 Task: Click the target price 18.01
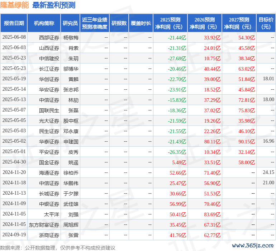pyautogui.click(x=268, y=79)
